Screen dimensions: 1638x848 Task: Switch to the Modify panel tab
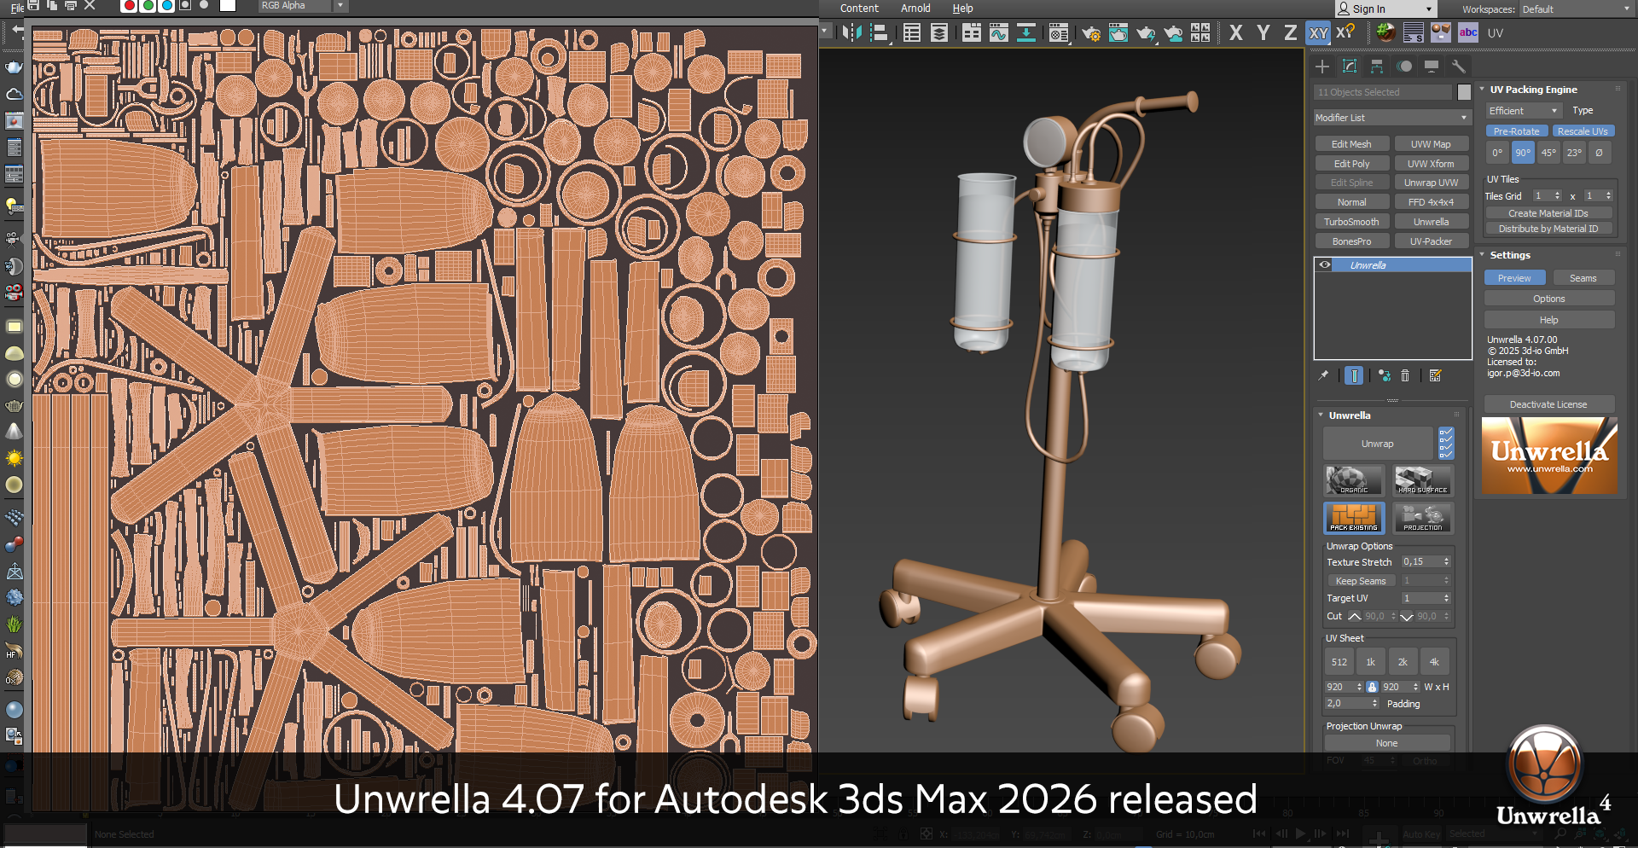(x=1350, y=67)
